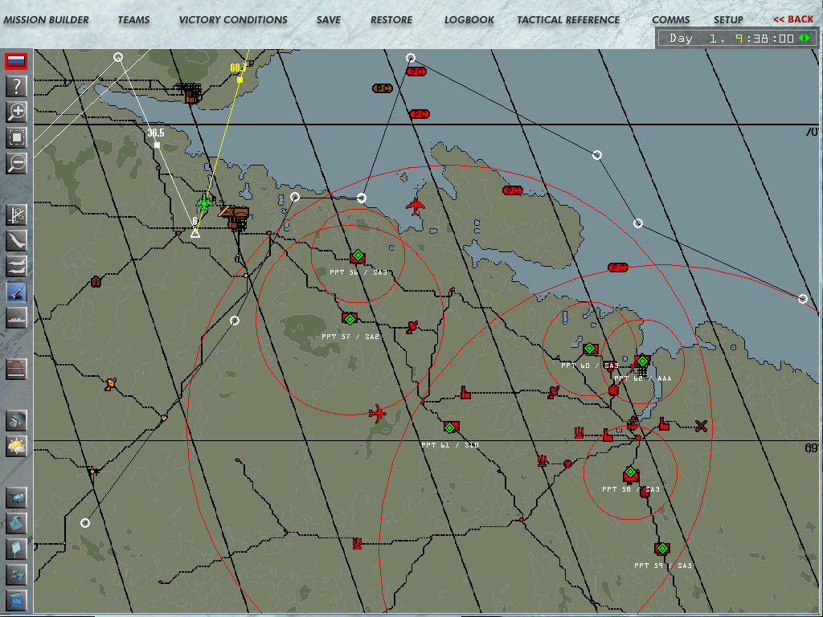The image size is (823, 617).
Task: Select the PPT 61 / S10 SAM site
Action: tap(450, 427)
